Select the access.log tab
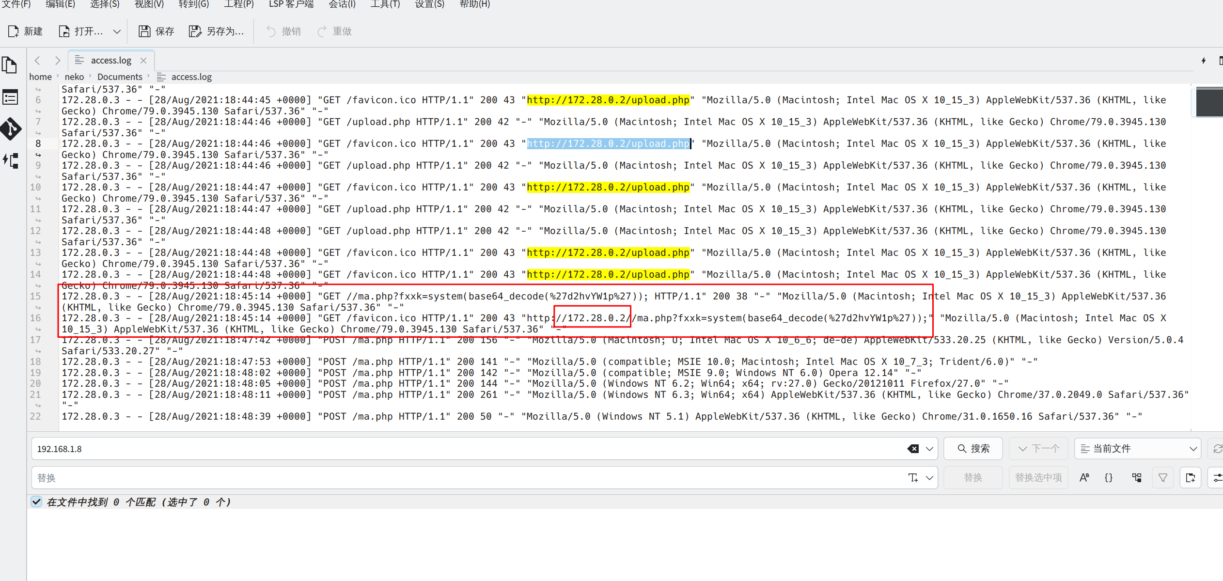 point(110,61)
